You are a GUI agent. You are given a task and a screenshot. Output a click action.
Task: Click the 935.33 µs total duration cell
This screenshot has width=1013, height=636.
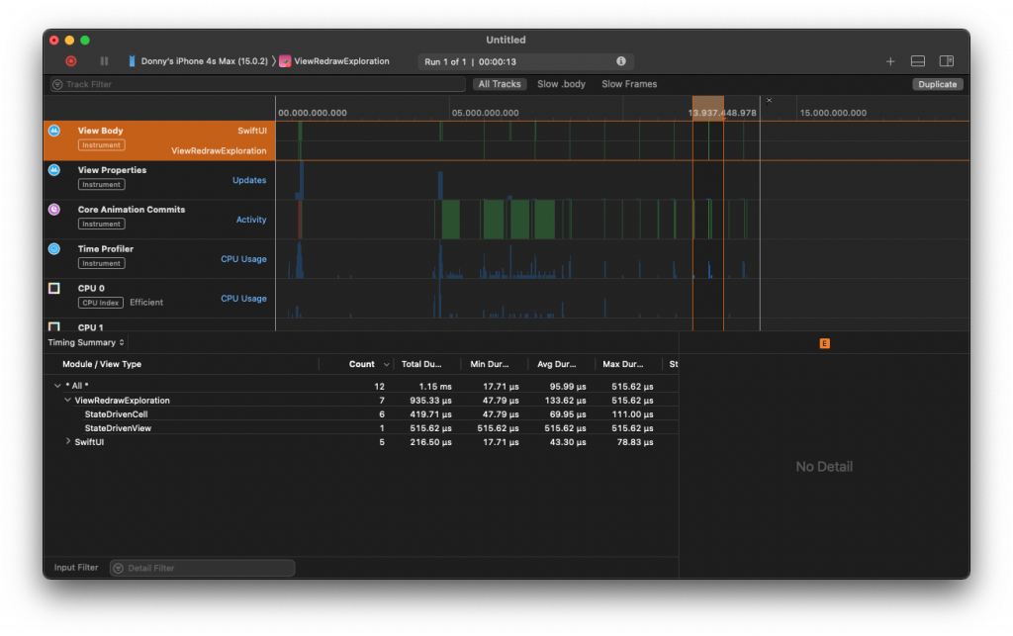(431, 401)
